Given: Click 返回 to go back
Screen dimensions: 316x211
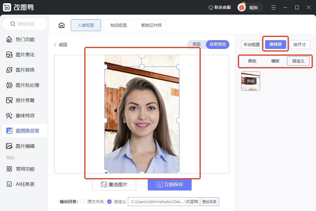Looking at the screenshot, I should coord(61,45).
